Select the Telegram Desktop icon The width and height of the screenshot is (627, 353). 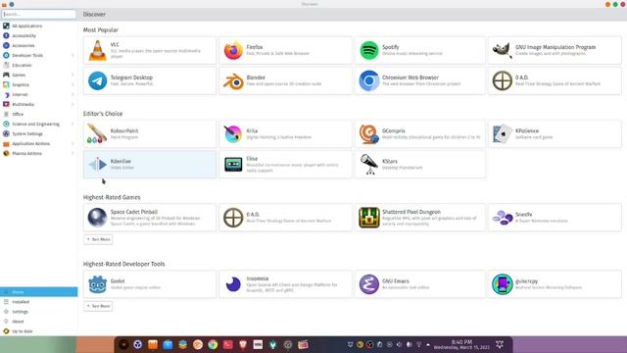(x=97, y=80)
